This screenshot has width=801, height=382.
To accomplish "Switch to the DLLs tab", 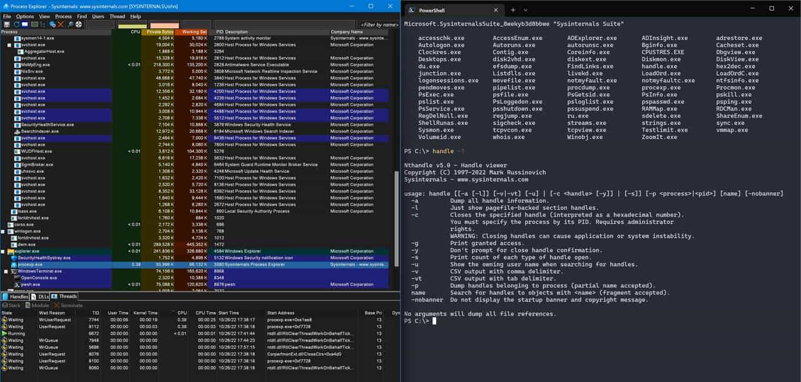I will (40, 296).
